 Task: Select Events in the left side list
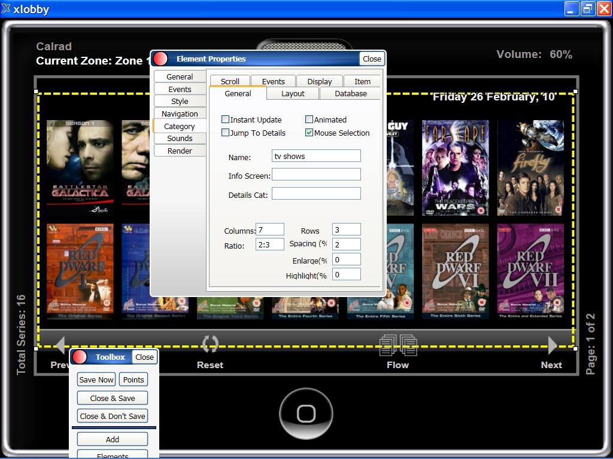click(x=180, y=89)
